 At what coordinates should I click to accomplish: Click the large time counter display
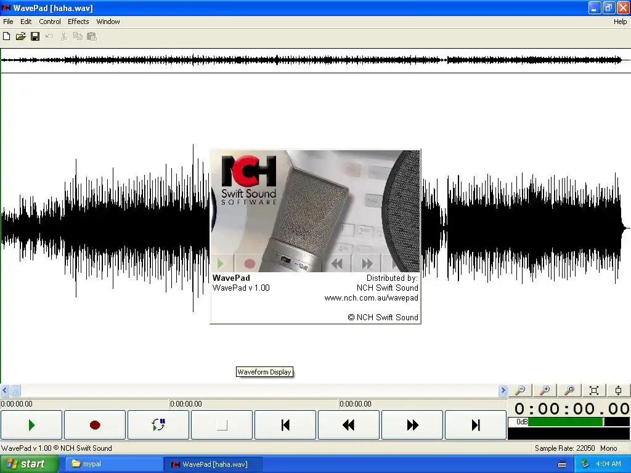pos(571,409)
